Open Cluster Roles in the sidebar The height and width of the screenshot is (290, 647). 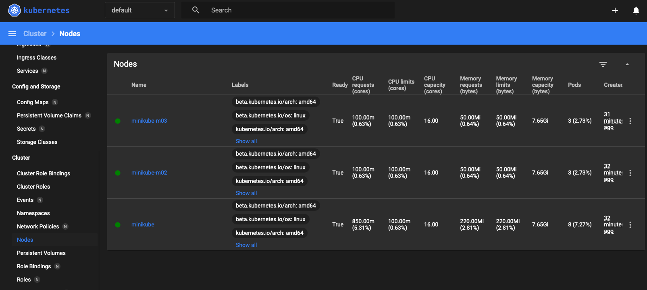pos(33,187)
